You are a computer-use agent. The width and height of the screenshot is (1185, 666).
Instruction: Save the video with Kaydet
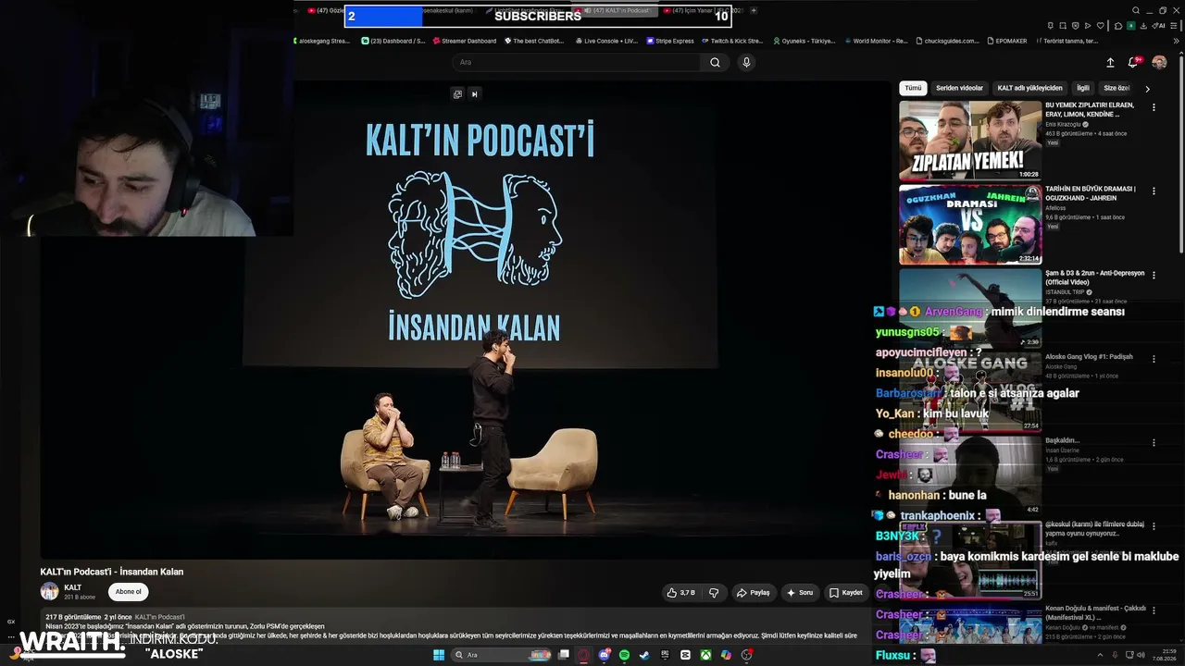pyautogui.click(x=846, y=593)
